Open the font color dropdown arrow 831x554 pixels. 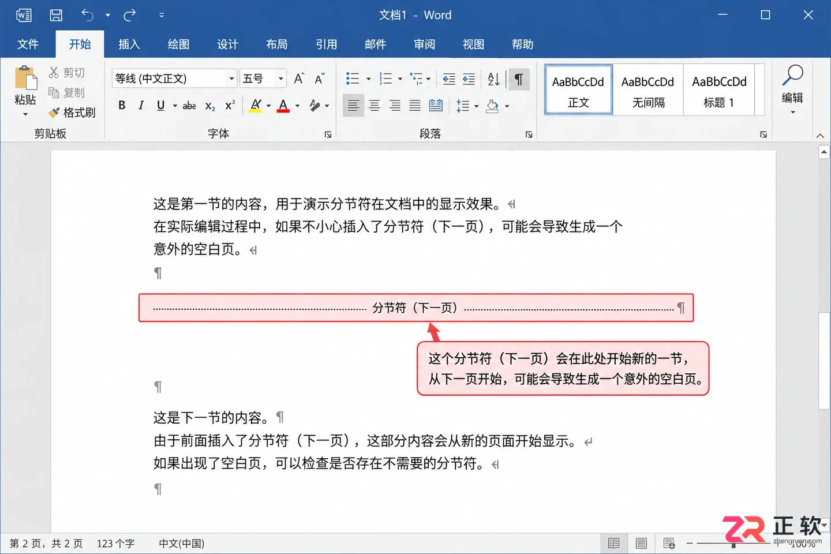(297, 106)
